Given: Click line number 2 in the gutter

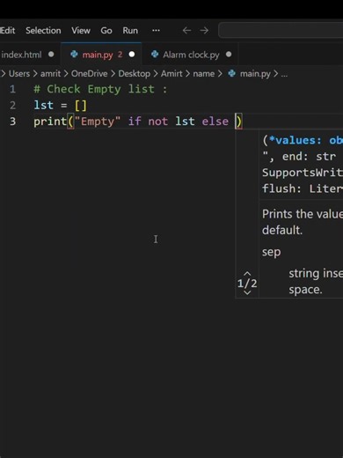Looking at the screenshot, I should (12, 105).
